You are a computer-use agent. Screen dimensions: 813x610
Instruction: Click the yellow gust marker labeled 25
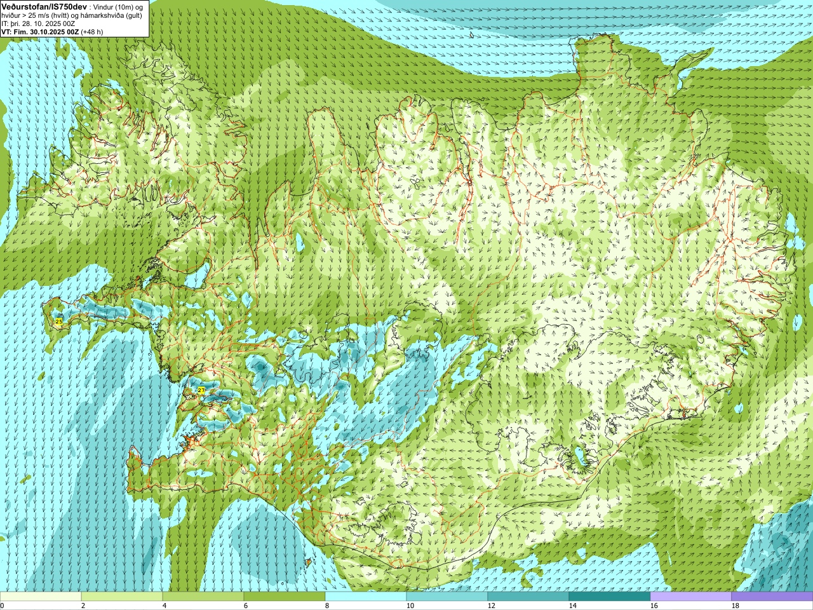click(59, 322)
